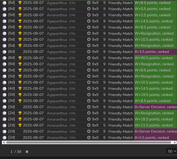177x159 pixels.
Task: Open opponent Amaranthus in the B+5.5 points row
Action: [x=57, y=138]
